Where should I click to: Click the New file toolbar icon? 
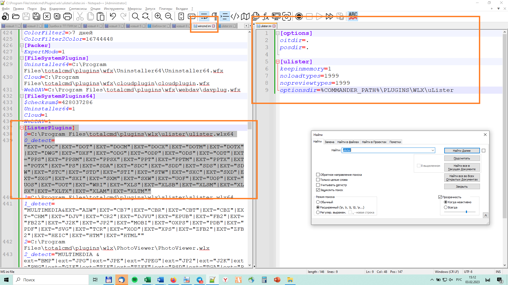[x=5, y=17]
